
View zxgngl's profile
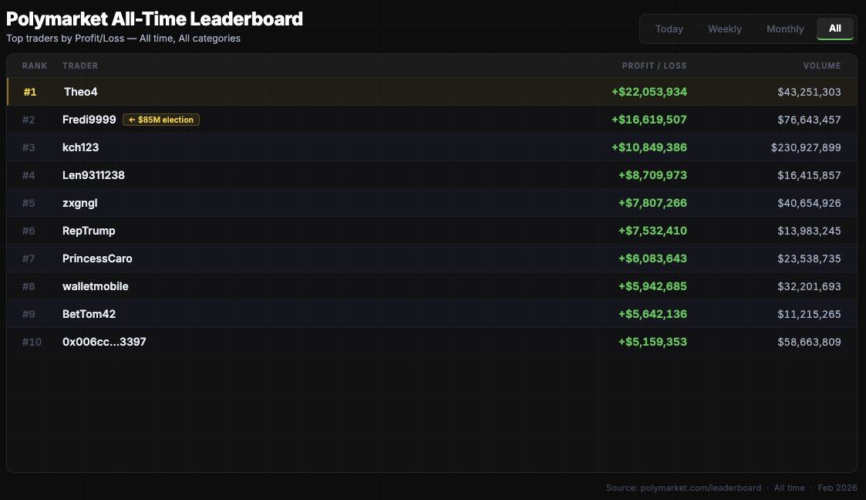coord(79,203)
